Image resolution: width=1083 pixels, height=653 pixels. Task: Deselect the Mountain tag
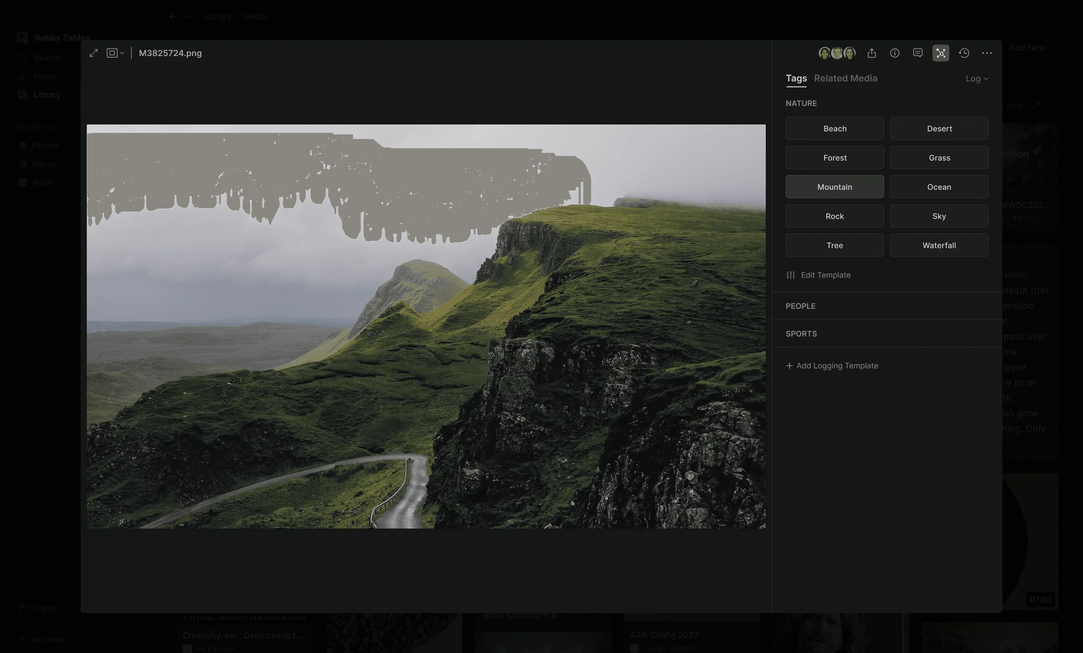[835, 187]
